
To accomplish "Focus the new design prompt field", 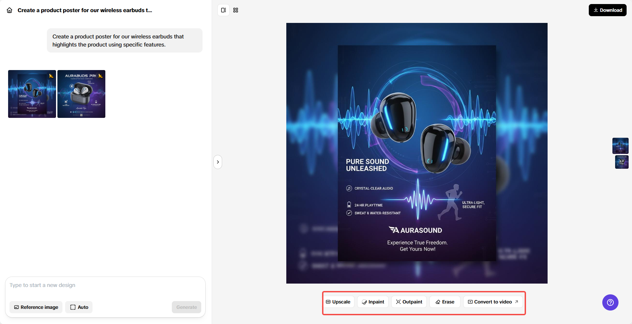I will tap(105, 285).
